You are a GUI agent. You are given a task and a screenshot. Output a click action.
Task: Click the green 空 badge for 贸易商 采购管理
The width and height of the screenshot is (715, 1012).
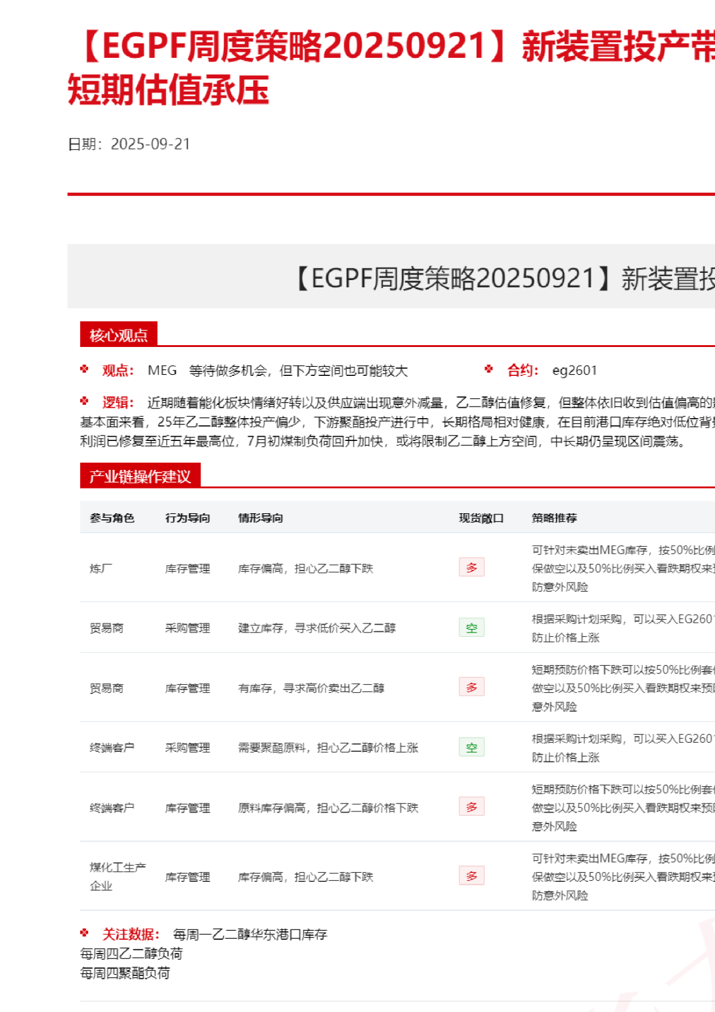[471, 628]
